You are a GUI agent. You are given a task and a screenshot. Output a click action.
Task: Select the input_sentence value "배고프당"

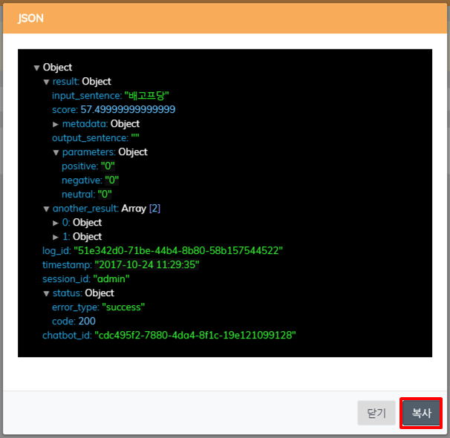tap(146, 96)
